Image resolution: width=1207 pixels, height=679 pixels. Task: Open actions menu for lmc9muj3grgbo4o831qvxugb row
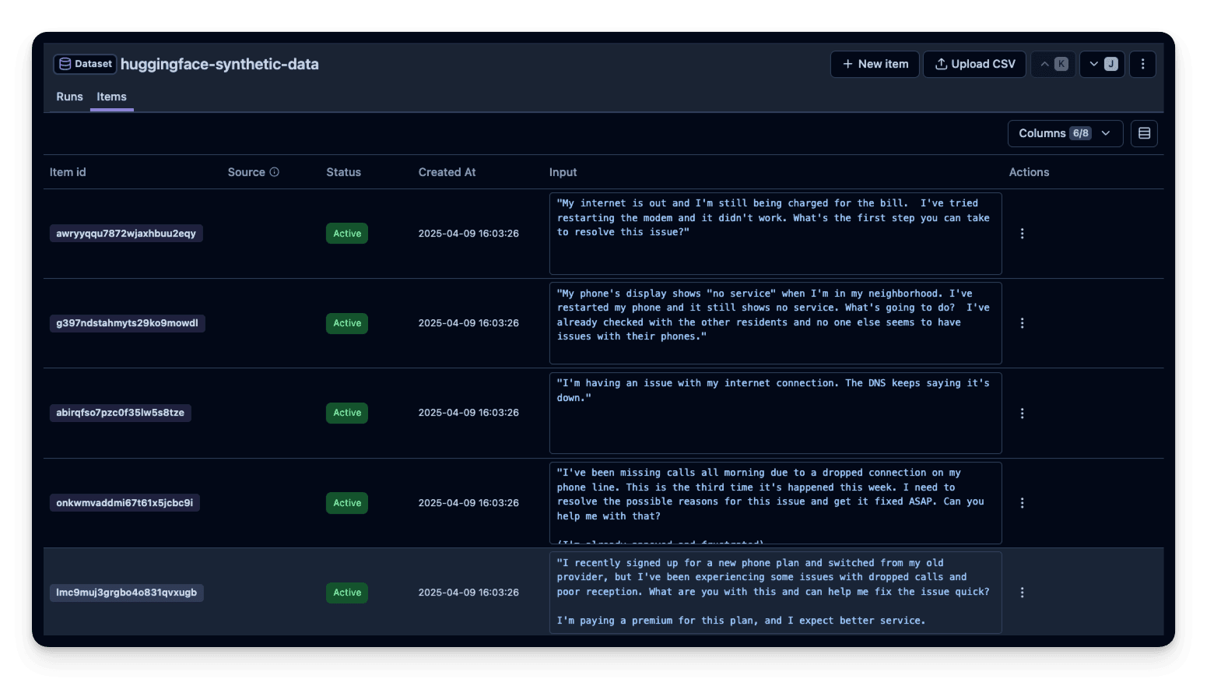coord(1022,593)
